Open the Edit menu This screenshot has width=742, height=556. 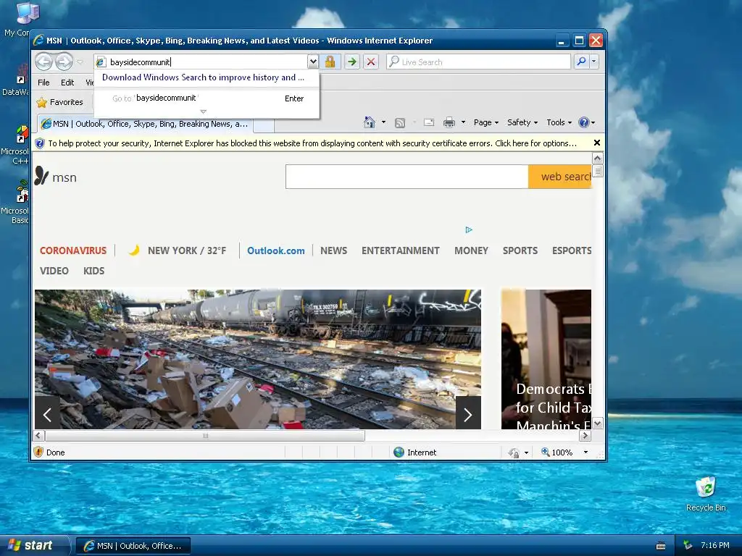pyautogui.click(x=67, y=83)
